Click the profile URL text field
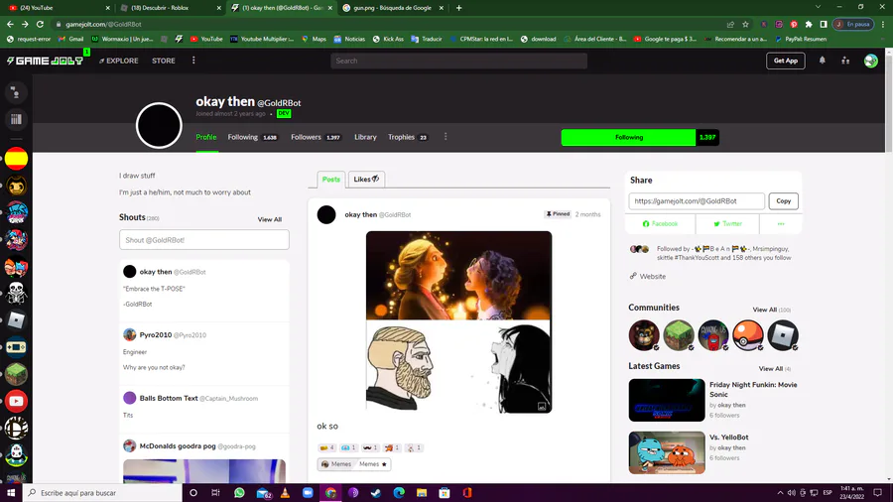Screen dimensions: 893x502 tap(696, 201)
